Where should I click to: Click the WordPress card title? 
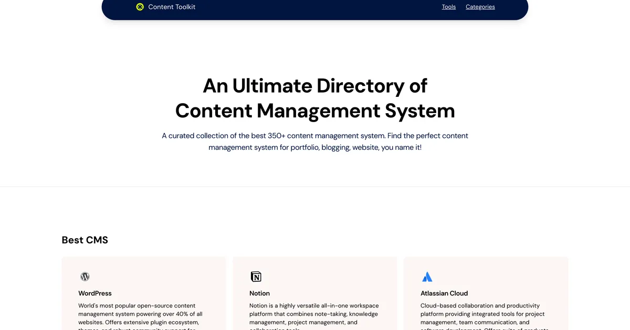[x=94, y=293]
